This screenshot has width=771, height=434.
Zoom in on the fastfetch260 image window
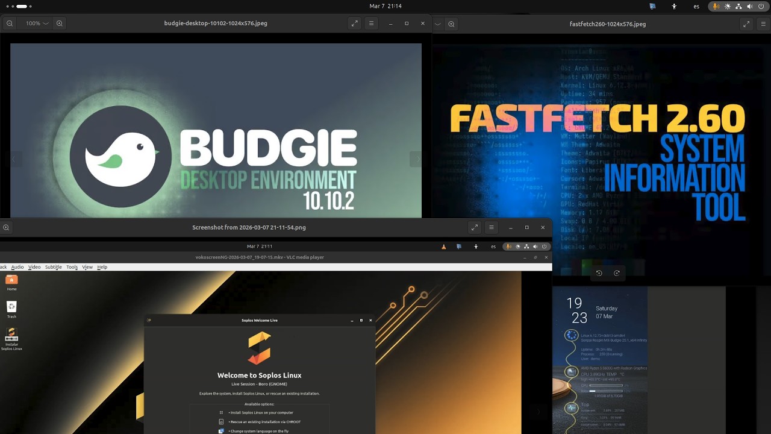451,24
